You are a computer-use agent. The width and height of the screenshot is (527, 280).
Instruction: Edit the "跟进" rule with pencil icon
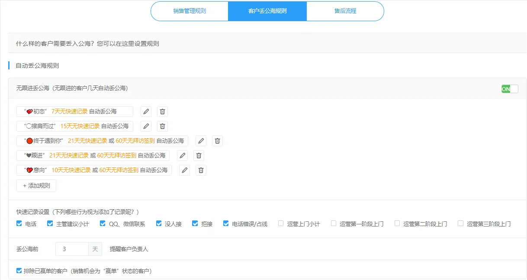coord(182,155)
